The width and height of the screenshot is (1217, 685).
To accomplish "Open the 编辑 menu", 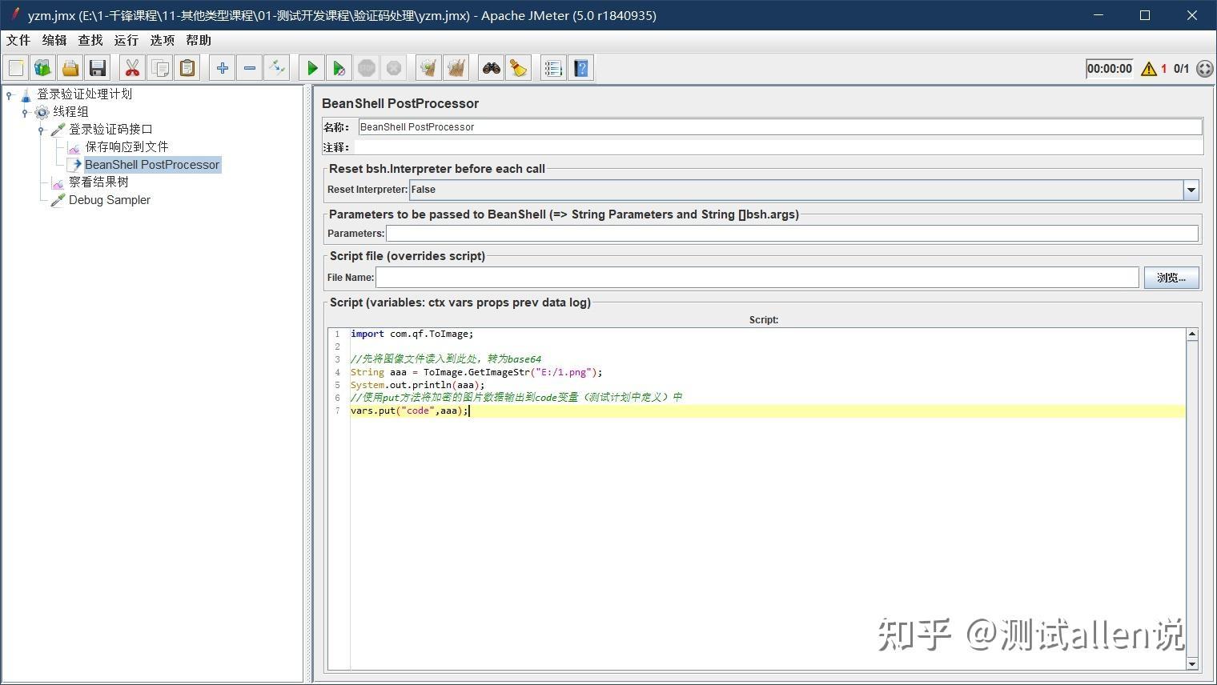I will click(x=54, y=40).
